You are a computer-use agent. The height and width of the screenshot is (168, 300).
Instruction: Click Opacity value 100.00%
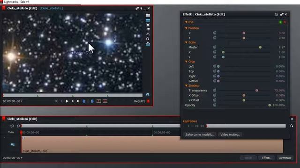(279, 105)
